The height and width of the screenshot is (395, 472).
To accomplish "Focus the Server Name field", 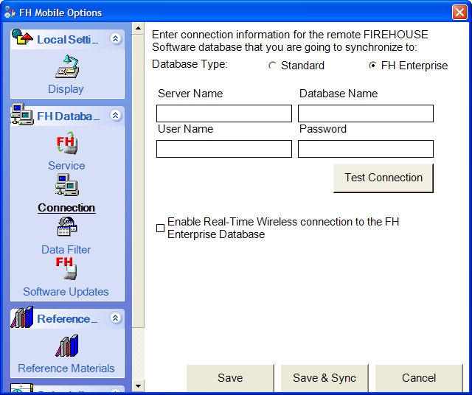I will [224, 113].
